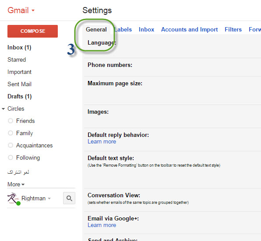Switch to the Labels settings tab

(123, 30)
